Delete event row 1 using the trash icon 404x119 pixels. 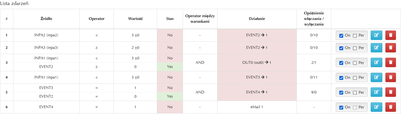pyautogui.click(x=390, y=35)
